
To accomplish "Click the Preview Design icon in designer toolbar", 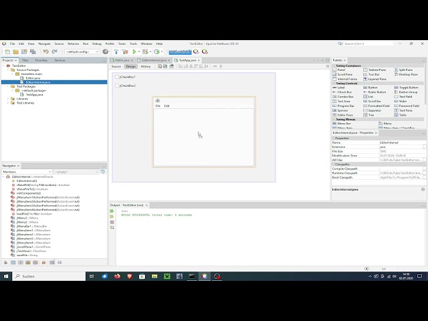I will (x=172, y=66).
